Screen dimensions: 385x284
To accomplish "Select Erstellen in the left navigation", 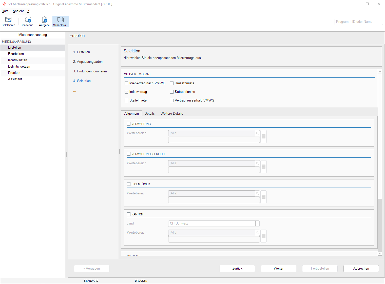I will (x=33, y=48).
